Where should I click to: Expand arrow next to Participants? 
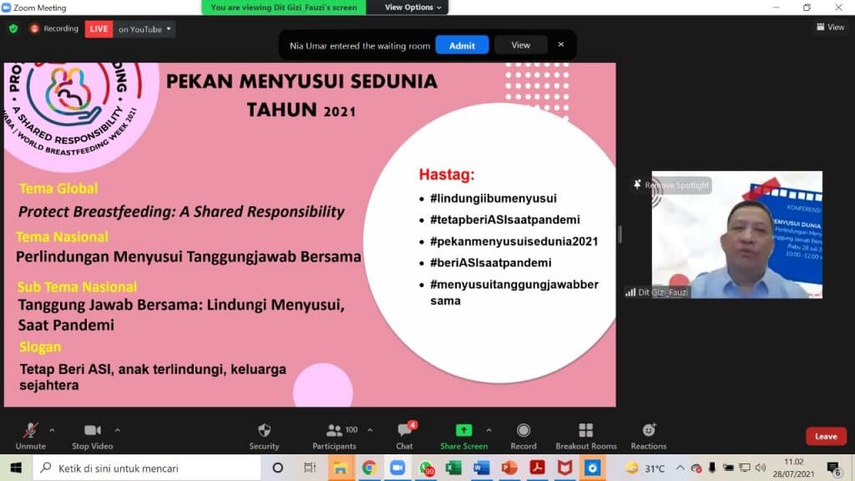[370, 430]
